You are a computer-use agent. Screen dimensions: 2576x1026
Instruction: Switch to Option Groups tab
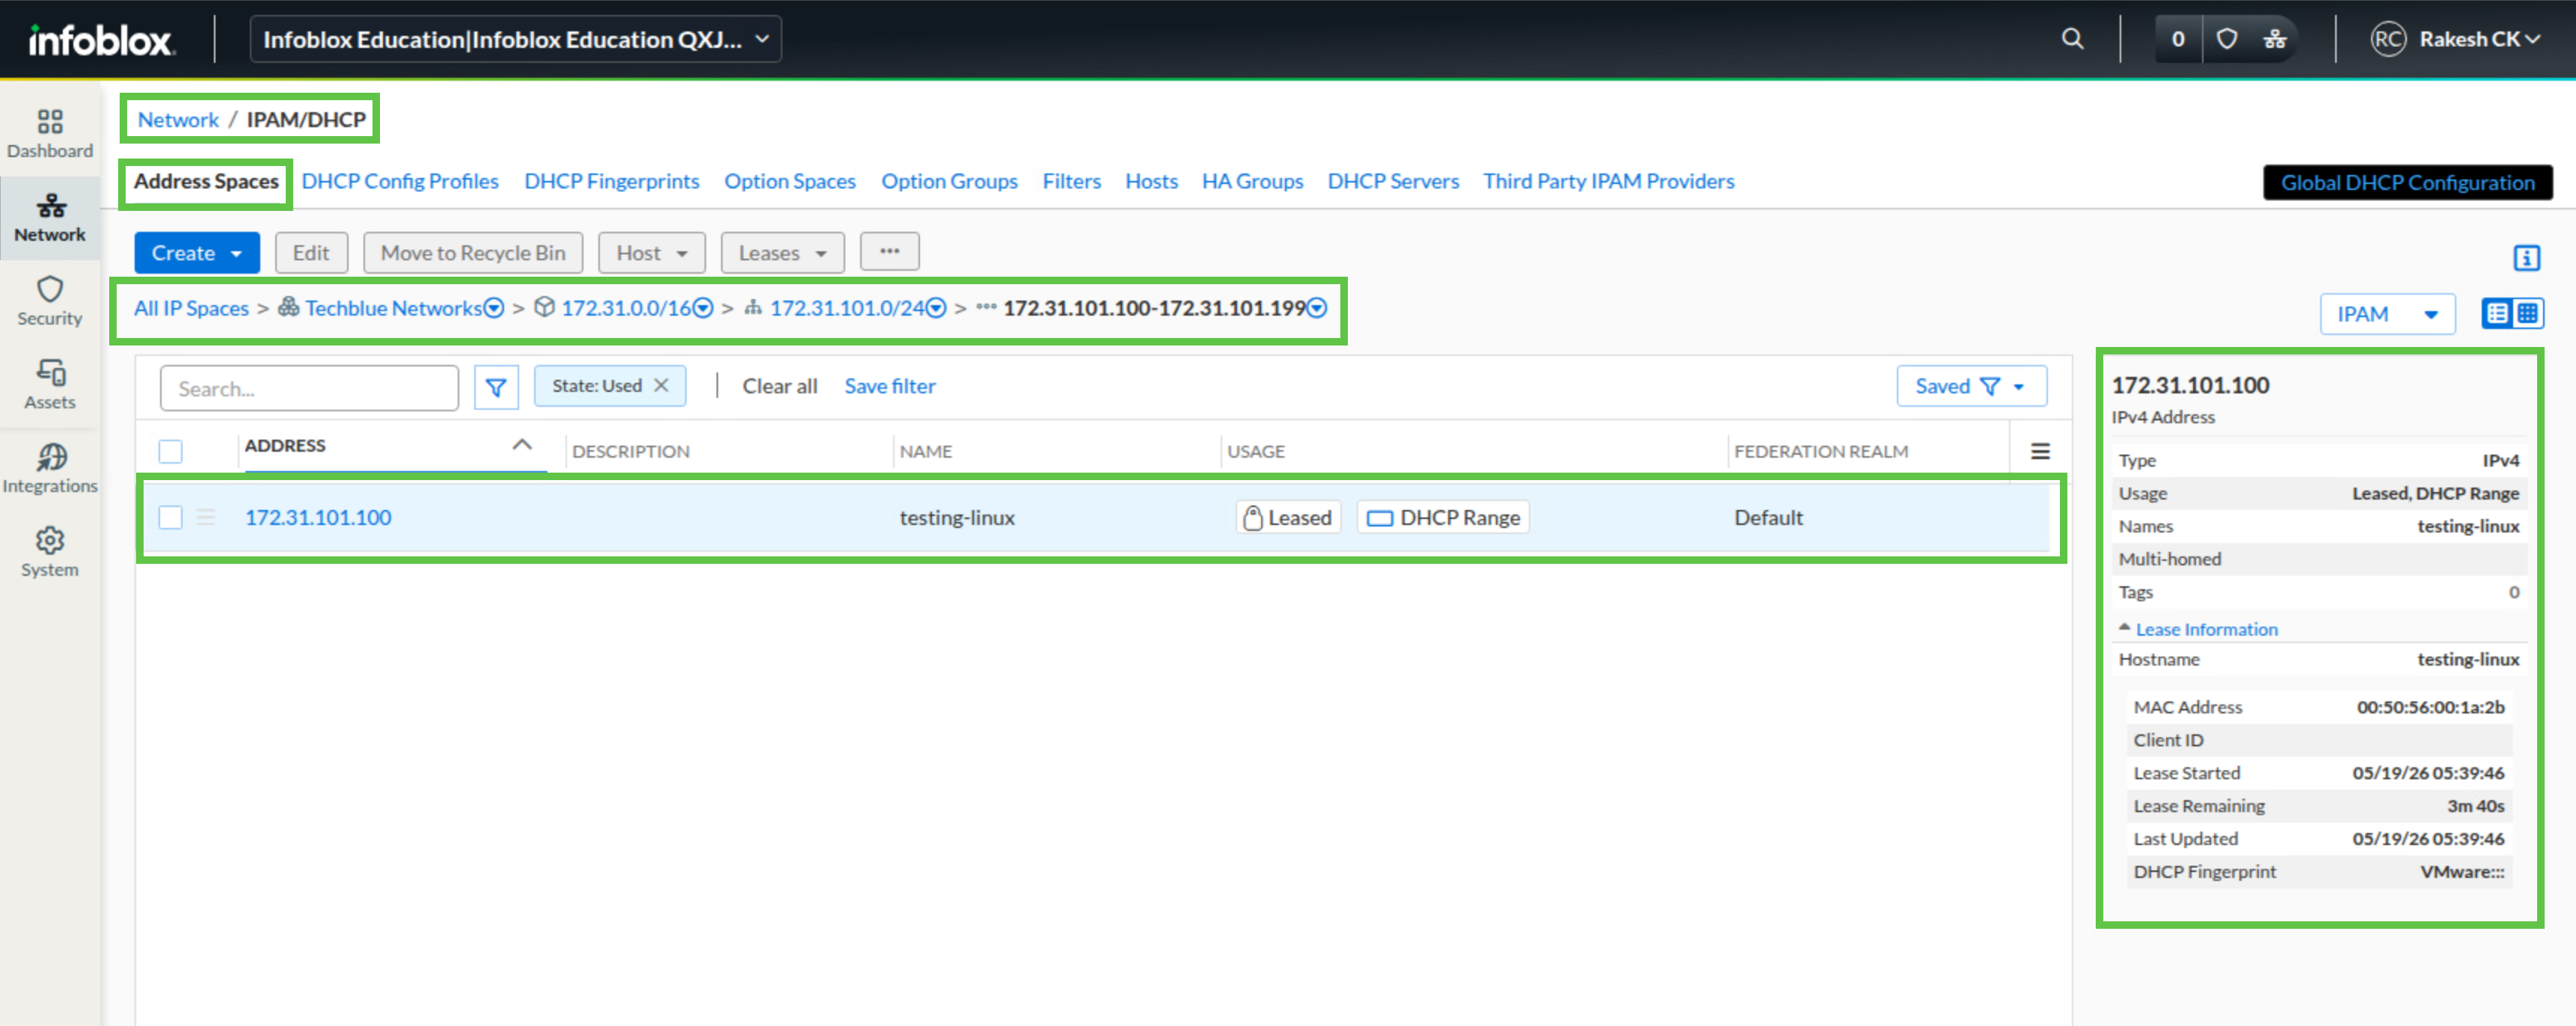[x=949, y=181]
